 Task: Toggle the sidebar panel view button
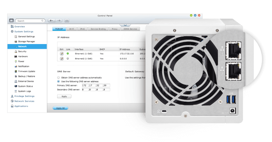(11, 21)
